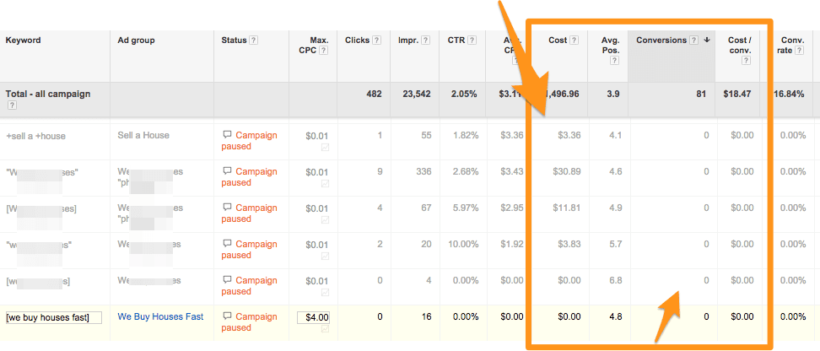Image resolution: width=820 pixels, height=351 pixels.
Task: Click bid chart icon in the 10.00% CTR row
Action: (x=326, y=256)
